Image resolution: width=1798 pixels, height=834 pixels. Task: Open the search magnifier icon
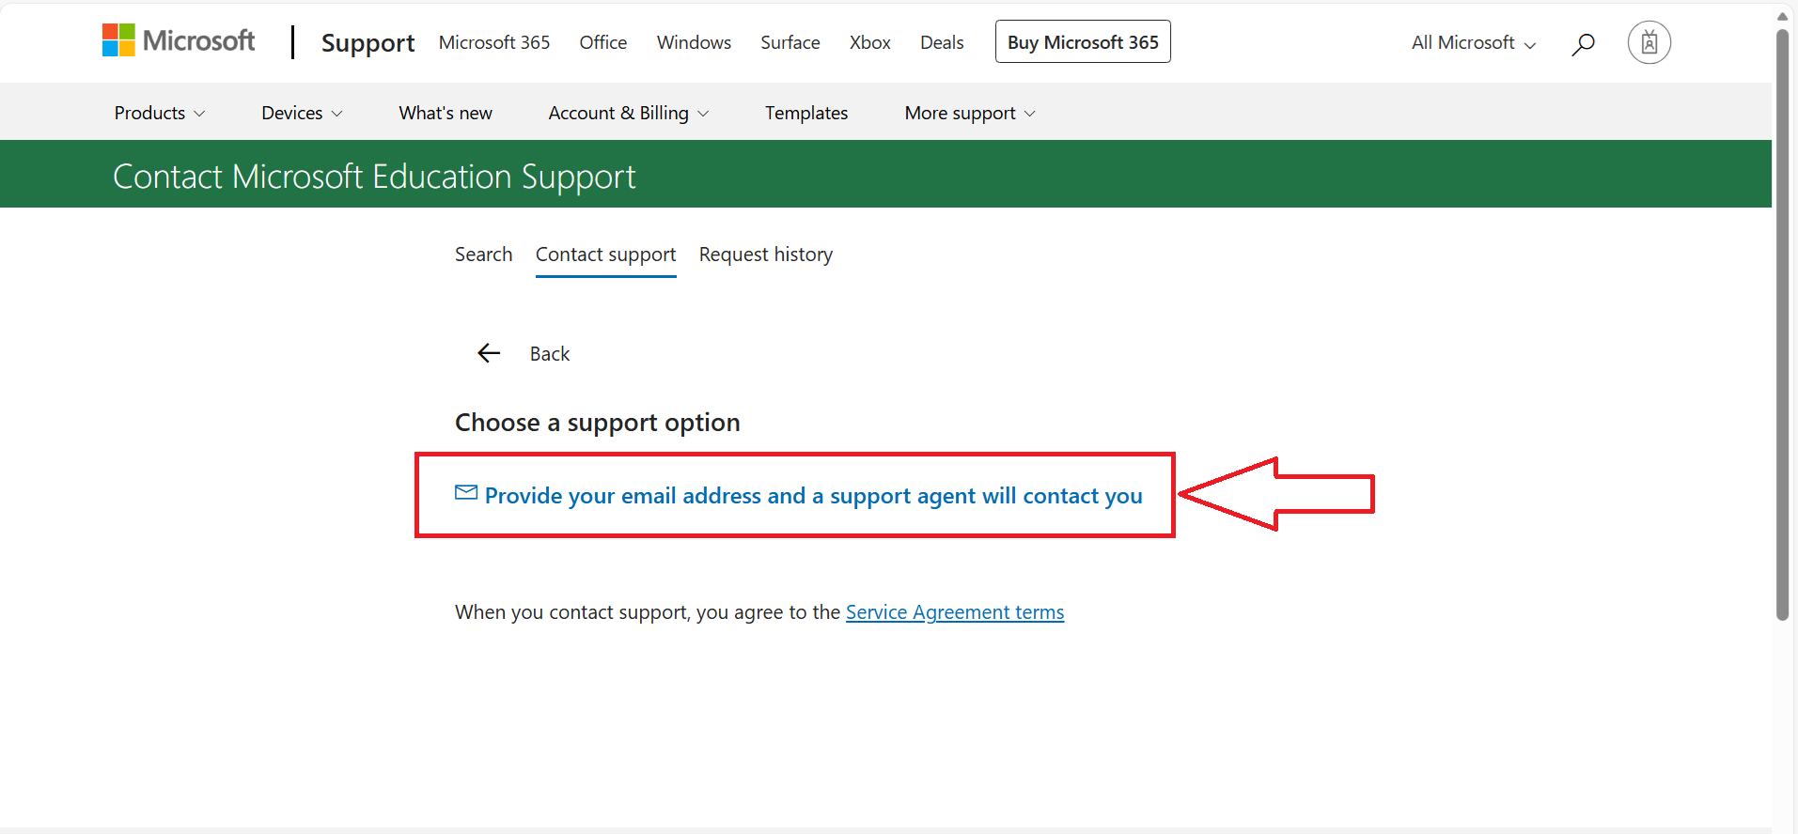pos(1583,43)
